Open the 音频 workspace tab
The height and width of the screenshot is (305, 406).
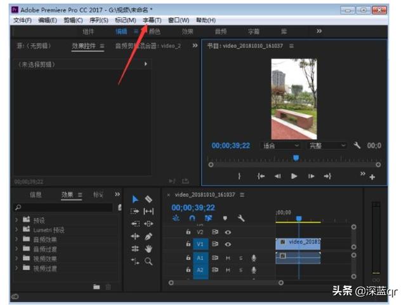pos(221,32)
